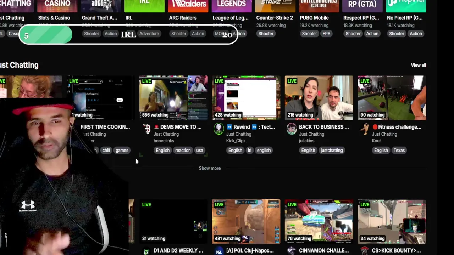Open boneclinks channel avatar icon
The image size is (454, 255).
(146, 129)
